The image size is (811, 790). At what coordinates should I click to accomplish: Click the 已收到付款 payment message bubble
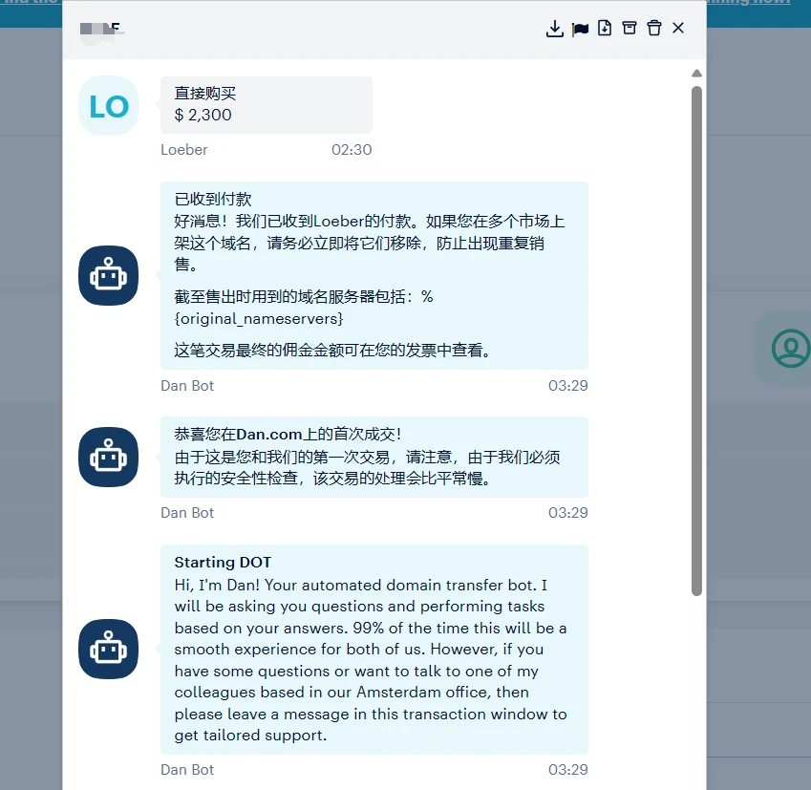tap(373, 275)
